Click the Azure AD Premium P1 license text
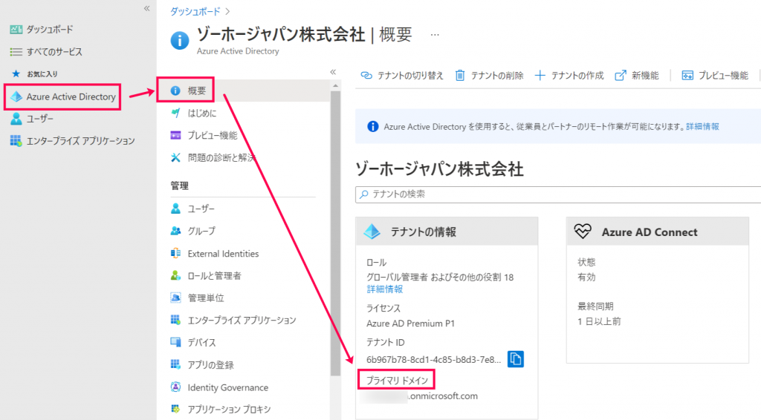This screenshot has height=420, width=761. (x=410, y=324)
